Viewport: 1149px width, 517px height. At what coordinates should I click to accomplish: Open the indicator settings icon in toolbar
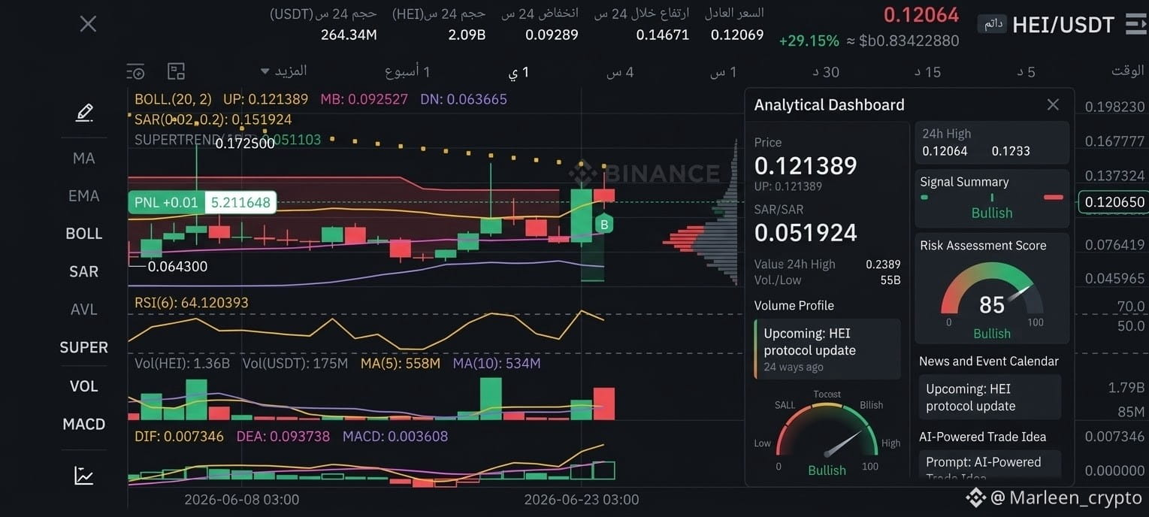click(135, 71)
